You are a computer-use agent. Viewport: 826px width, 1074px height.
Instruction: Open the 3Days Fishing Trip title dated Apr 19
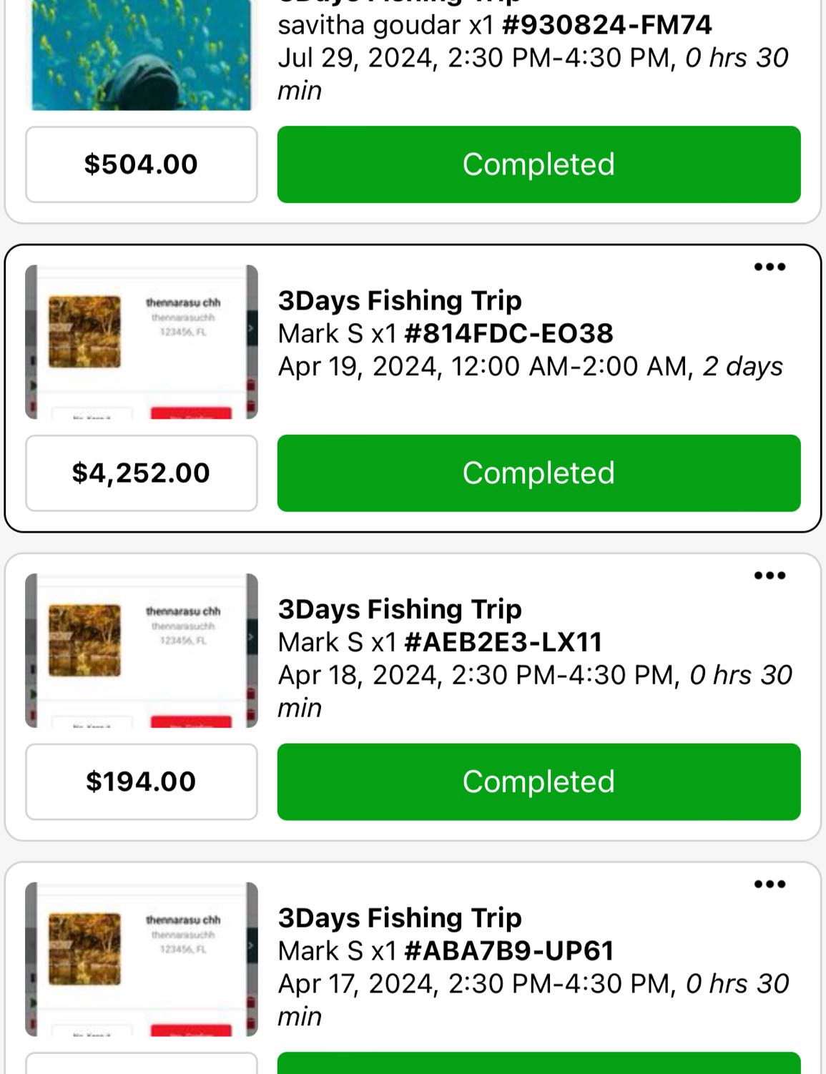coord(400,300)
